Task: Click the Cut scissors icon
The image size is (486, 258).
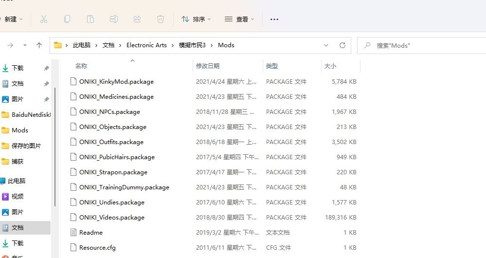Action: coord(44,19)
